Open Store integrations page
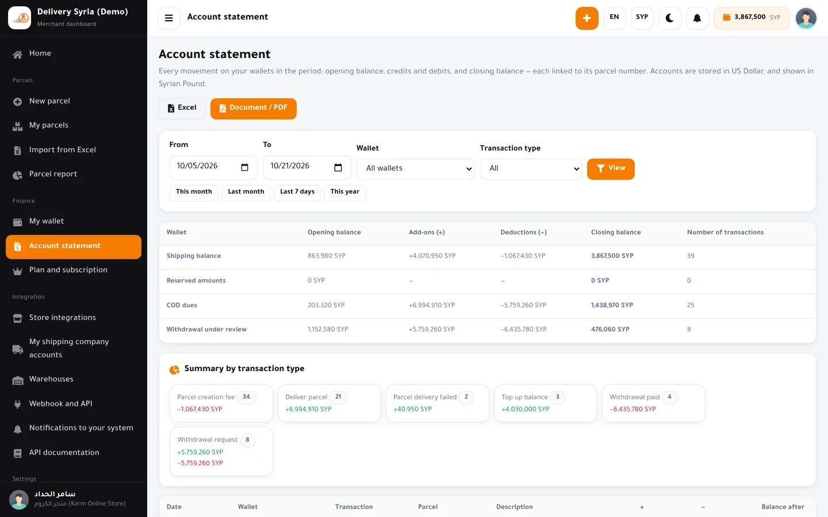Viewport: 828px width, 517px height. [74, 318]
